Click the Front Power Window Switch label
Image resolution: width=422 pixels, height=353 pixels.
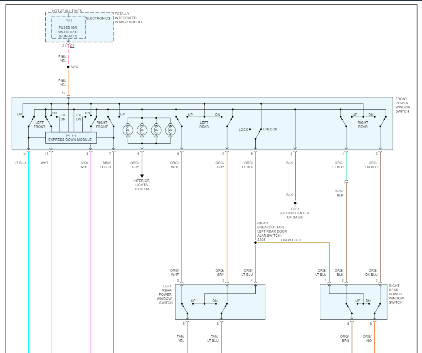pyautogui.click(x=403, y=105)
